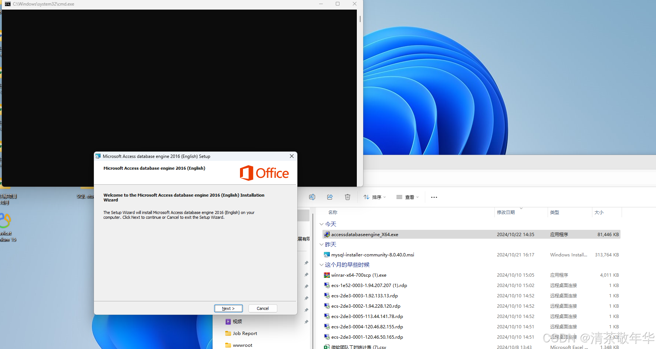Viewport: 656px width, 349px height.
Task: Click the 视频 folder purple icon
Action: [228, 322]
